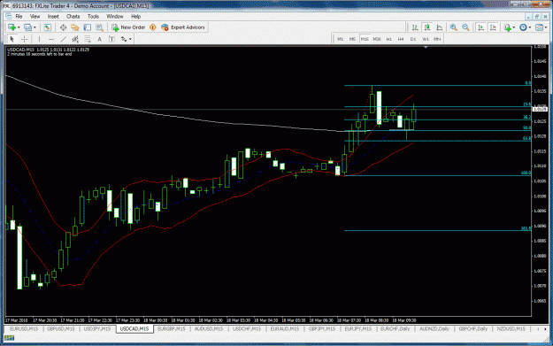This screenshot has width=553, height=346.
Task: Open the Templates icon
Action: 539,27
